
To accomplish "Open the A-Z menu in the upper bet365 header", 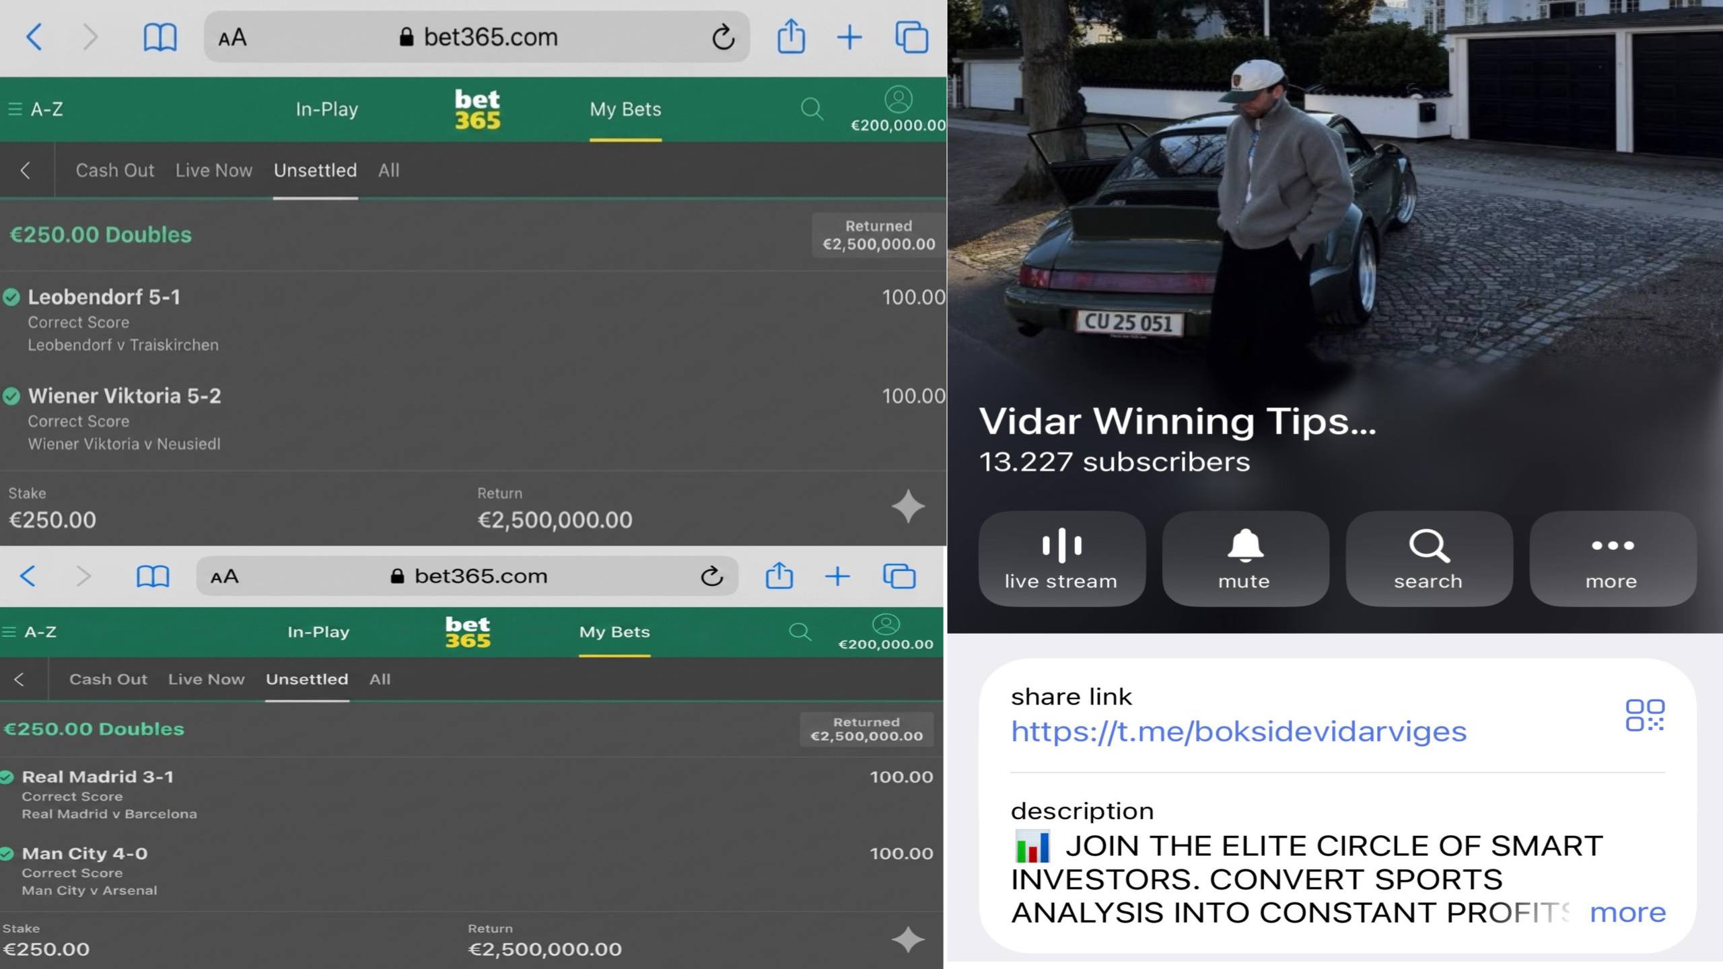I will (x=35, y=109).
